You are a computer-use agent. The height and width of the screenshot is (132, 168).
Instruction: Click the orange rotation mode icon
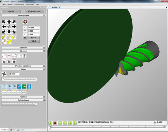click(25, 22)
